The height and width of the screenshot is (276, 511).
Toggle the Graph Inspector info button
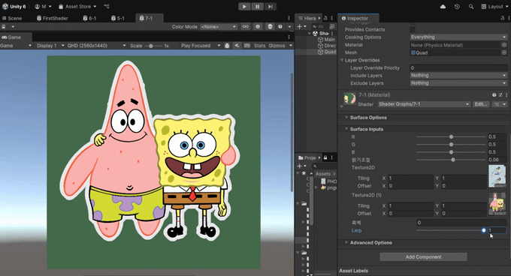tap(258, 27)
